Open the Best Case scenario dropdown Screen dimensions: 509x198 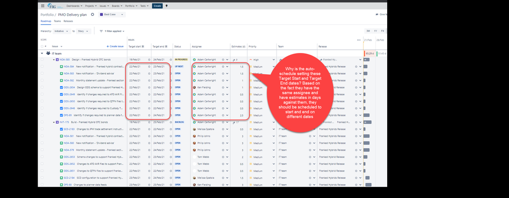[x=112, y=15]
